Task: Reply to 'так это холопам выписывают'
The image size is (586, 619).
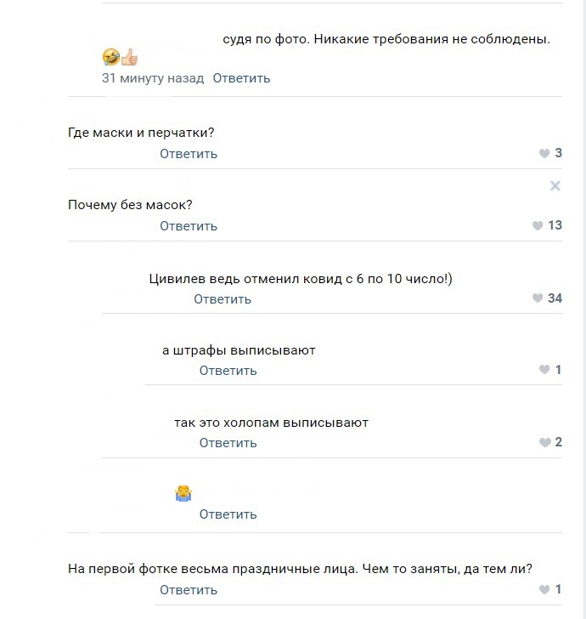Action: (228, 442)
